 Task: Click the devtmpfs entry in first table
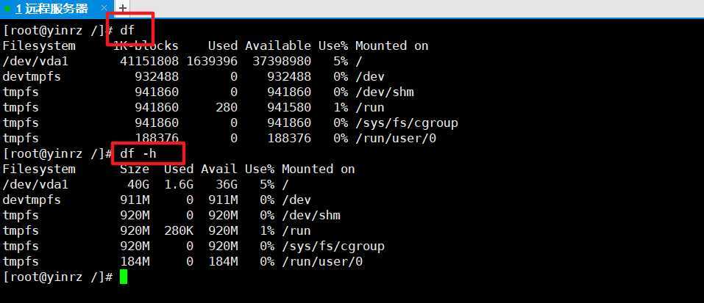click(32, 76)
